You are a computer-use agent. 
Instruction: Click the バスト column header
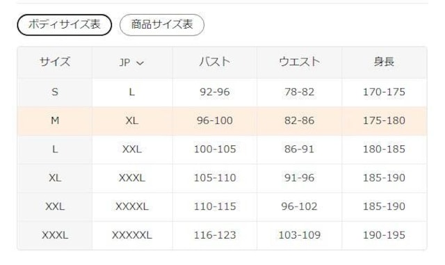tap(215, 62)
